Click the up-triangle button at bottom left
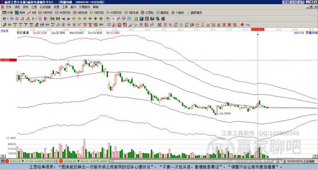 (3, 156)
